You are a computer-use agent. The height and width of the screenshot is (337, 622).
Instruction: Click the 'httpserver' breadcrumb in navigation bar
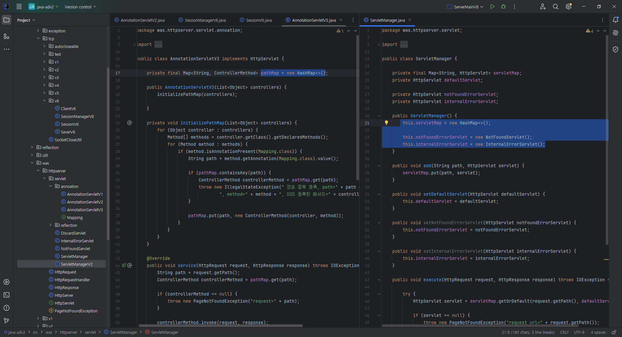click(68, 332)
